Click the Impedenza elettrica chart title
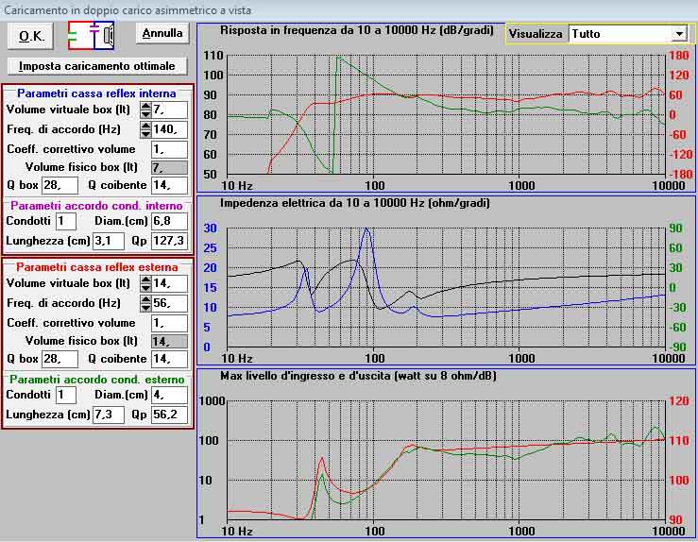 [x=355, y=203]
